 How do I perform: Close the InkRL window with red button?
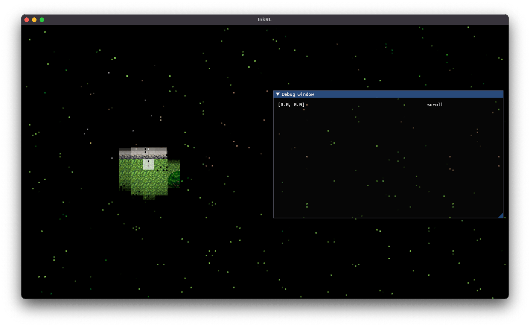click(26, 20)
